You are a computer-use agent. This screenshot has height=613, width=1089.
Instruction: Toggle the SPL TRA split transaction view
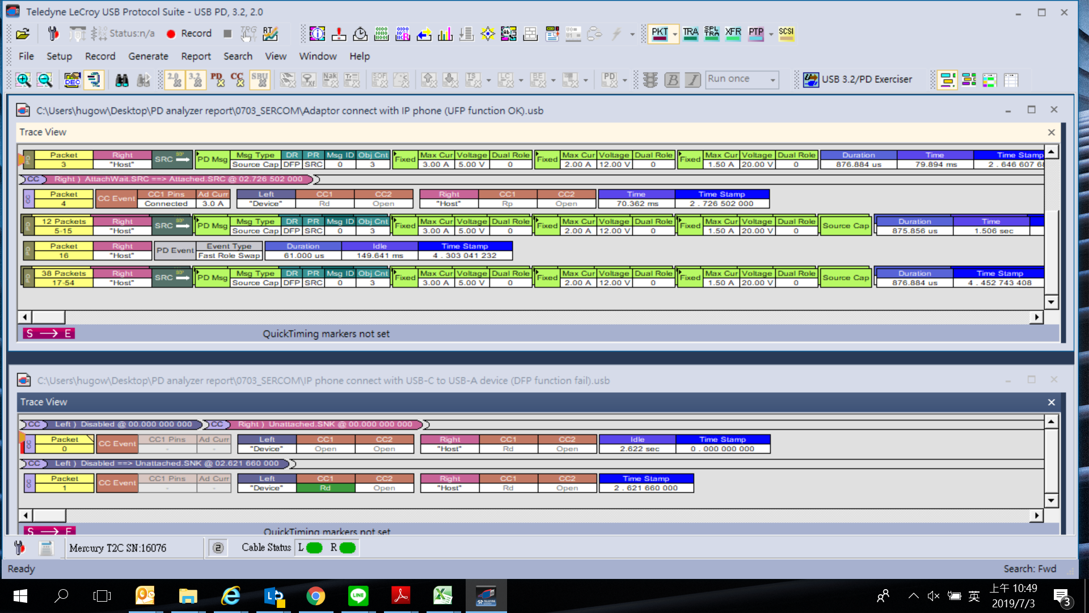[711, 34]
